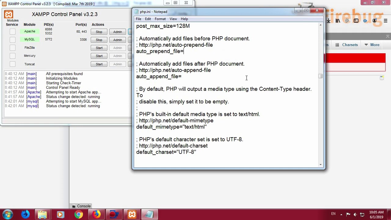Toggle the Firefox sidebar icon
The width and height of the screenshot is (391, 220).
point(356,21)
